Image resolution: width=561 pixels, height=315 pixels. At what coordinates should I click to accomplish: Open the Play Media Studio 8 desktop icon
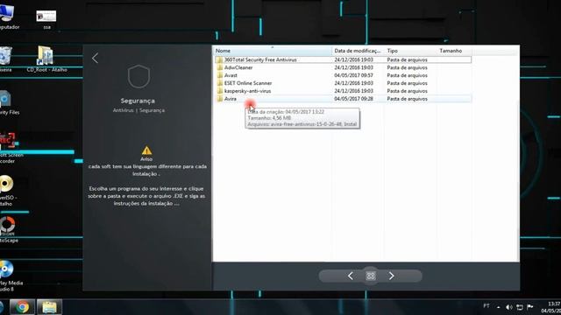click(x=9, y=276)
